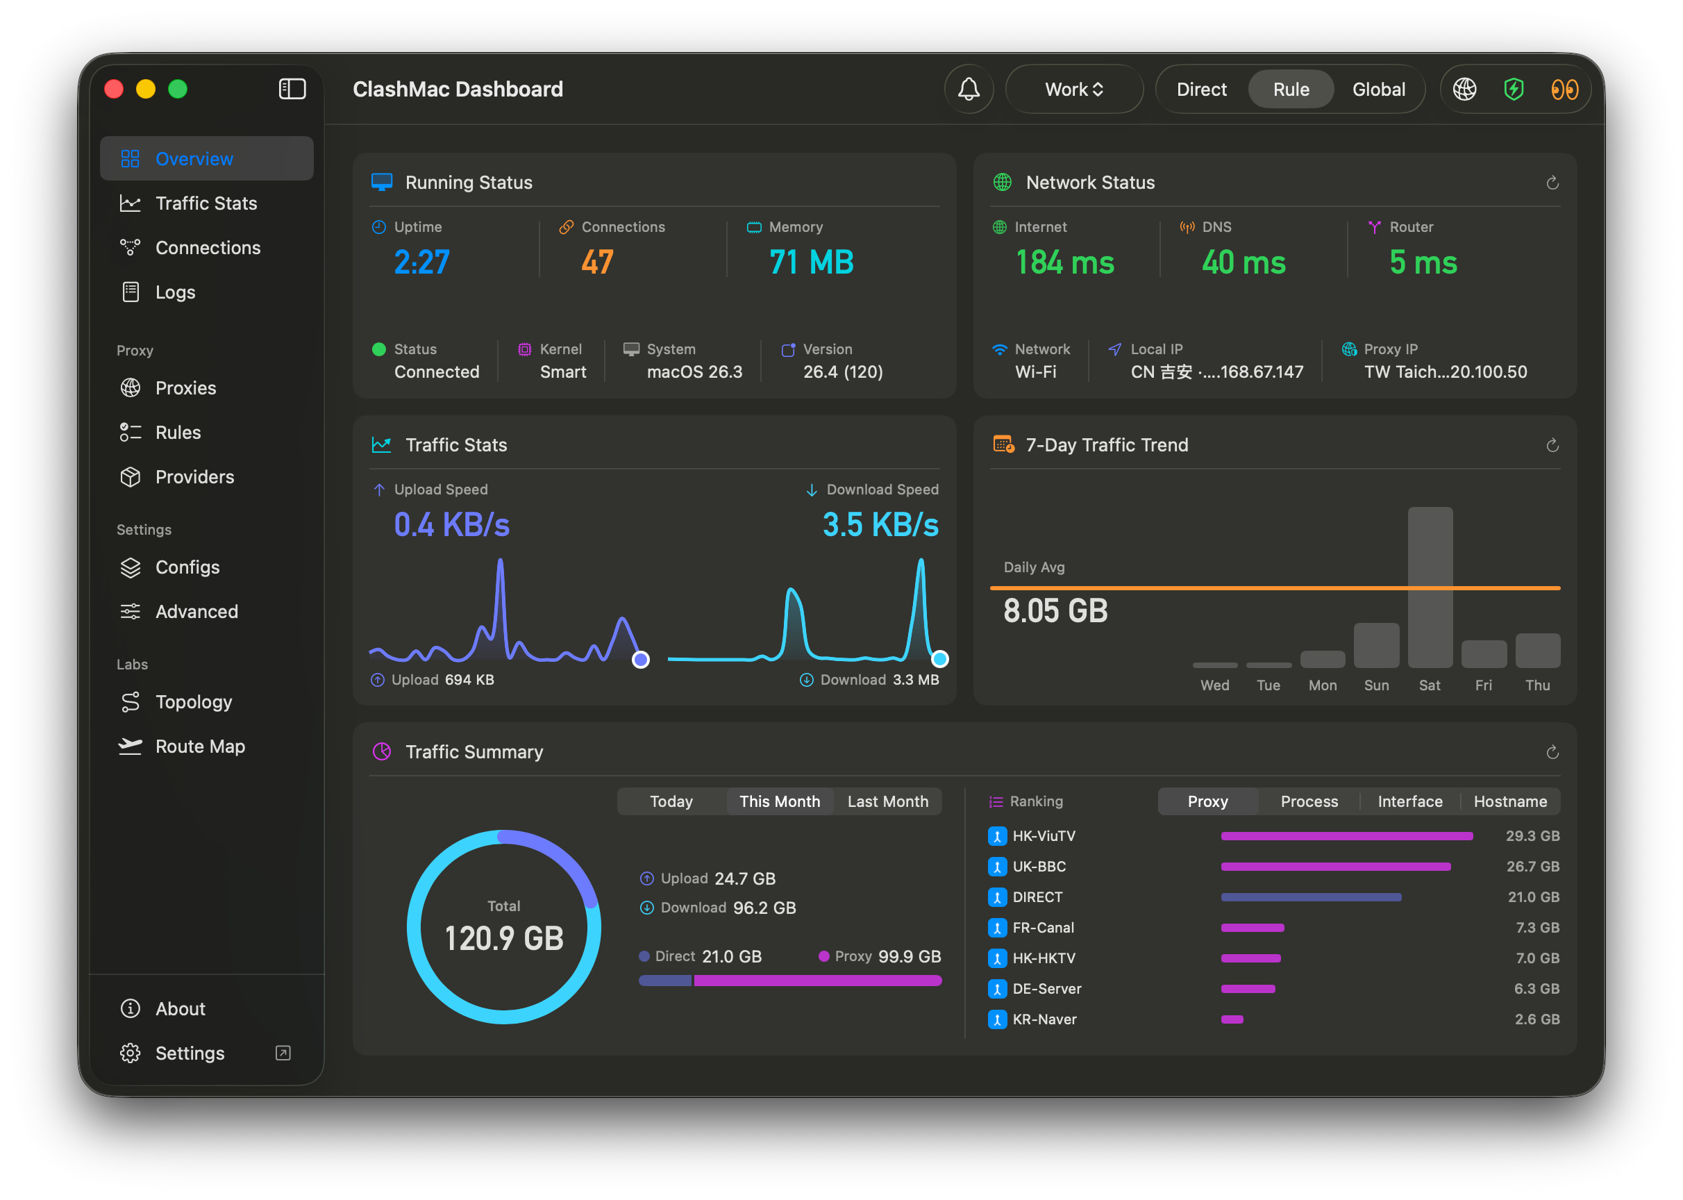The width and height of the screenshot is (1683, 1200).
Task: Open the Proxies sidebar page
Action: [185, 388]
